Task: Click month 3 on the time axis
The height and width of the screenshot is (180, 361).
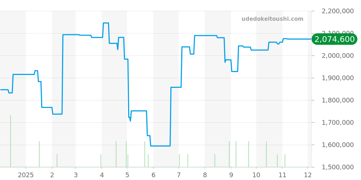Action: [x=75, y=175]
